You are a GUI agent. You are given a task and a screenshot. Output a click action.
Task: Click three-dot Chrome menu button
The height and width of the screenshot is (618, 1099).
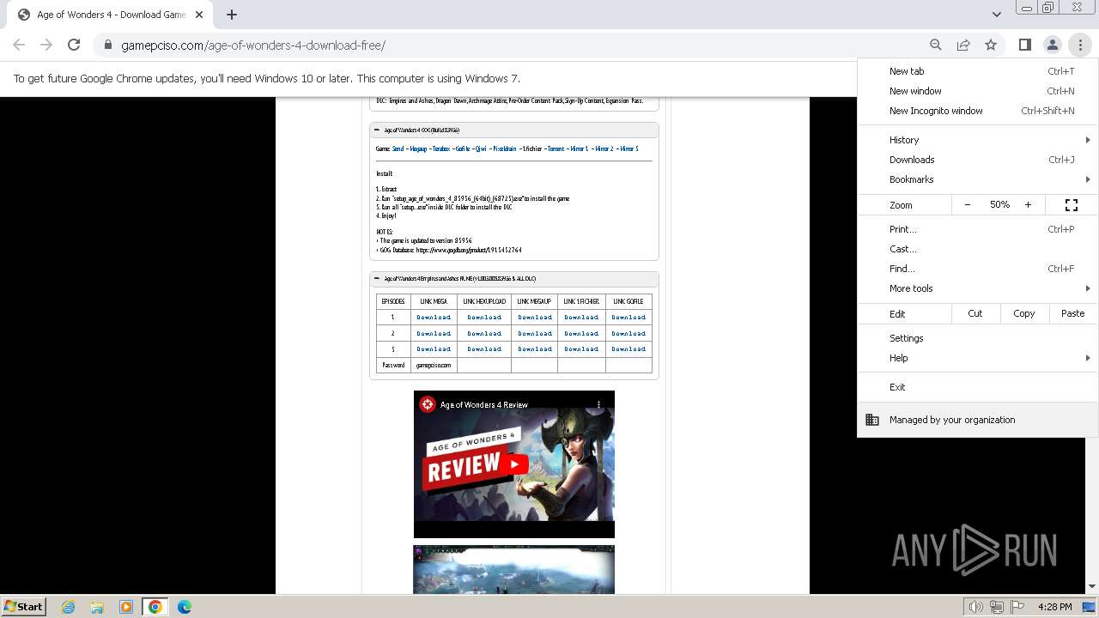click(1080, 45)
